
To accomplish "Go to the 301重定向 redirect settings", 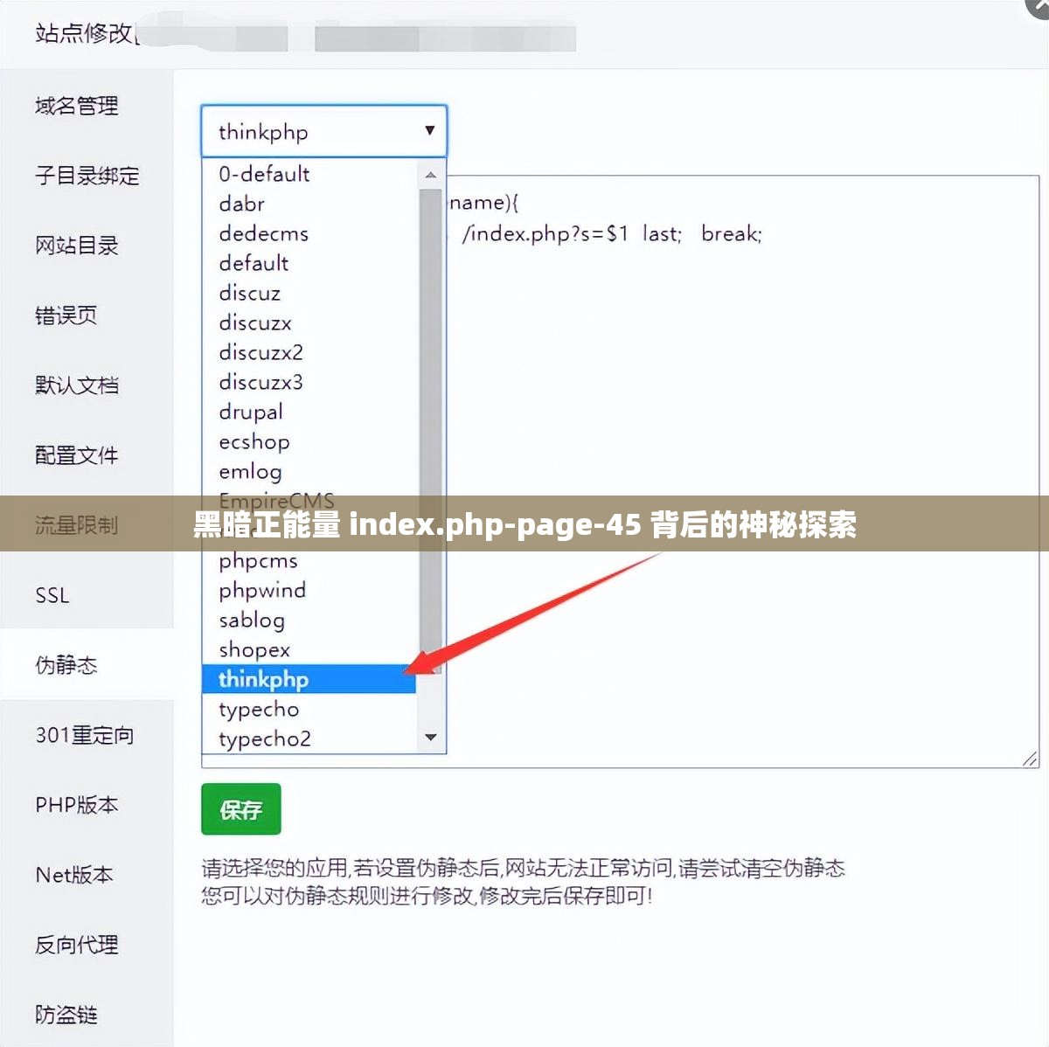I will (x=84, y=735).
